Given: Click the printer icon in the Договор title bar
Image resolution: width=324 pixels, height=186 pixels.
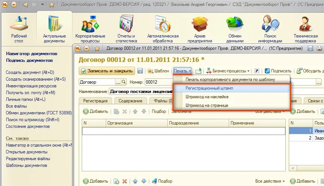Looking at the screenshot, I should click(x=319, y=48).
